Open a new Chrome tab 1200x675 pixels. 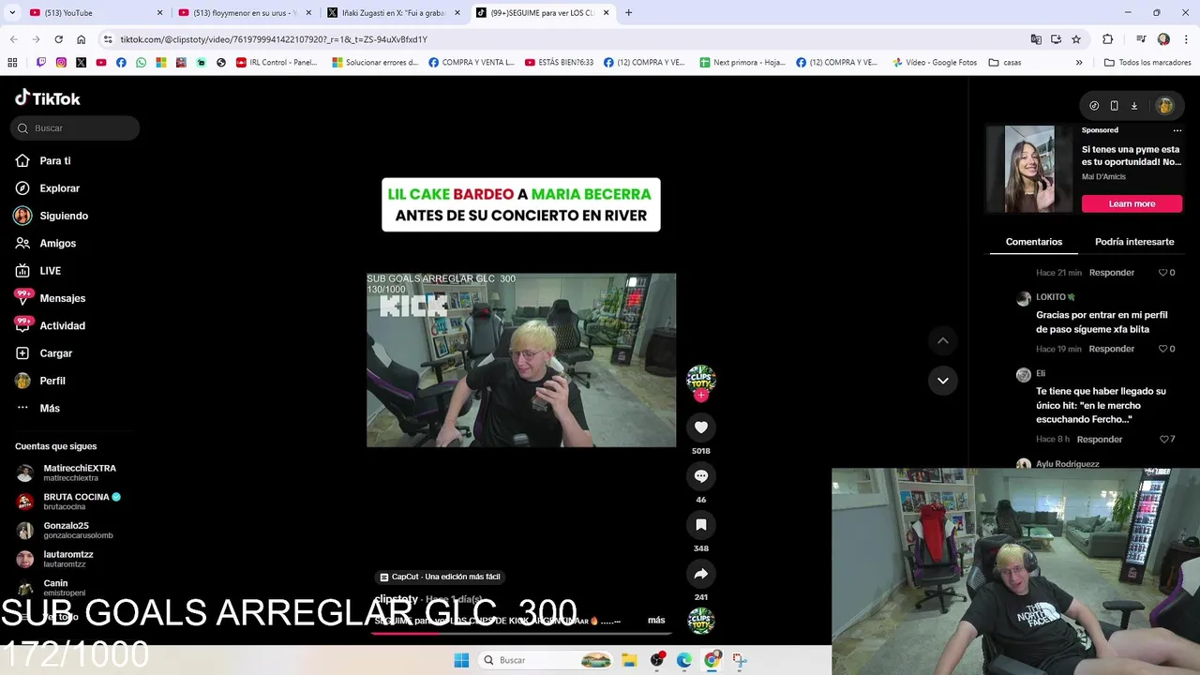628,13
